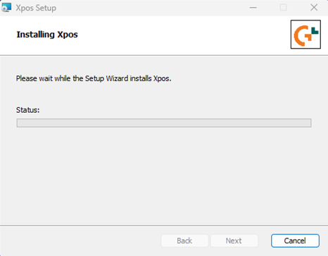
Task: Click the horizontal divider above the buttons
Action: pos(164,226)
